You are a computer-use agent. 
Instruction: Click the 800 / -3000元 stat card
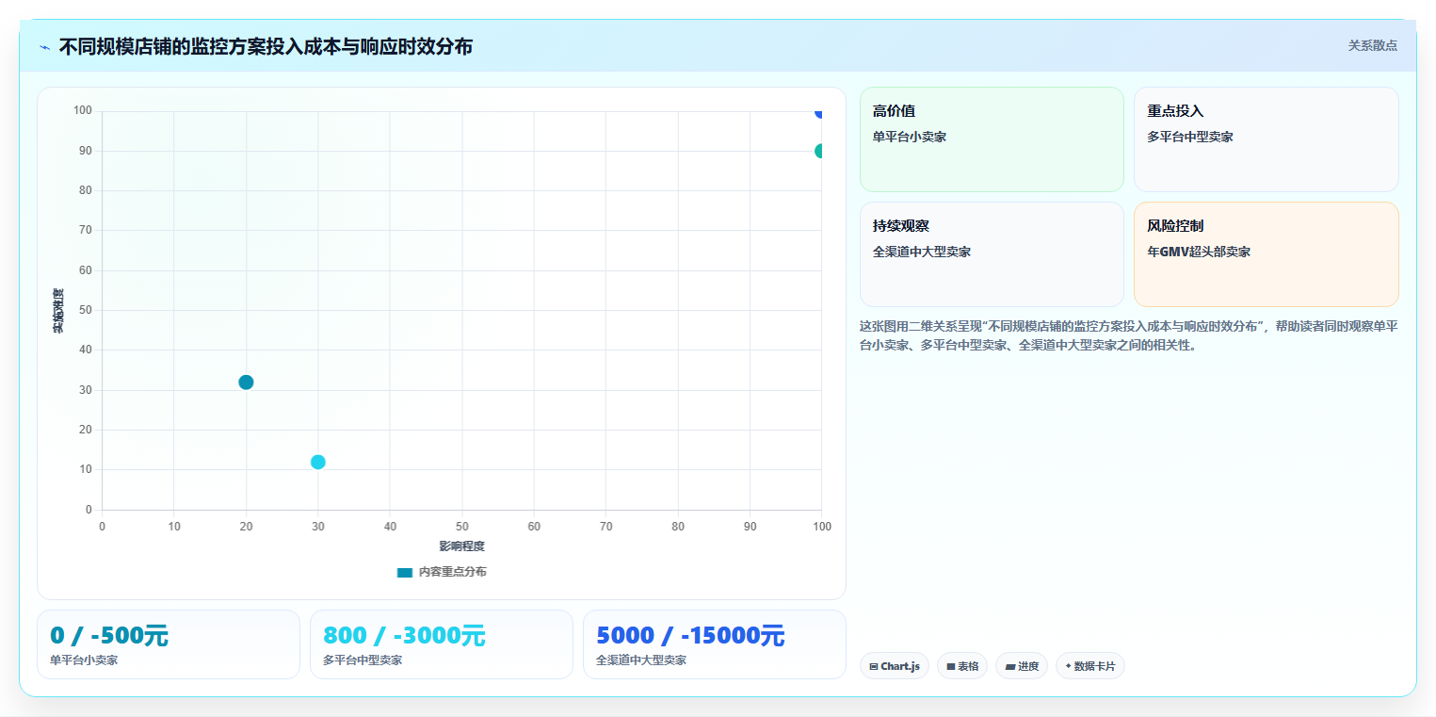pyautogui.click(x=442, y=644)
